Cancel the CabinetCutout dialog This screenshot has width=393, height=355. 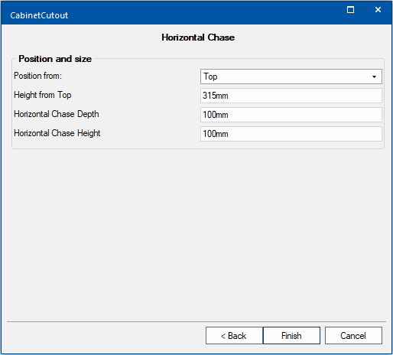point(353,336)
